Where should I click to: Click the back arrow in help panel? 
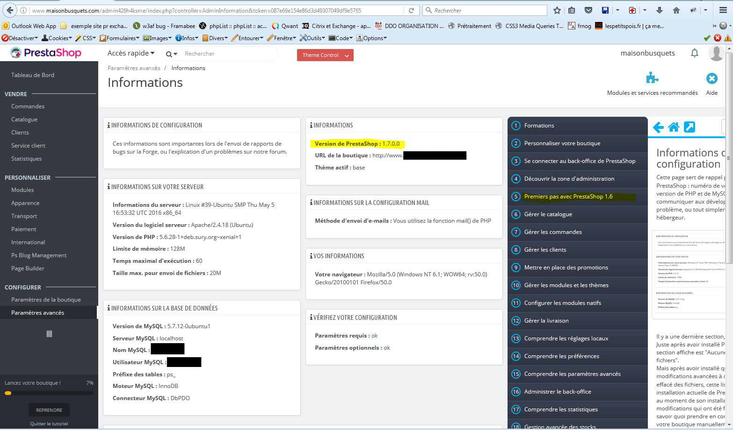pyautogui.click(x=658, y=127)
